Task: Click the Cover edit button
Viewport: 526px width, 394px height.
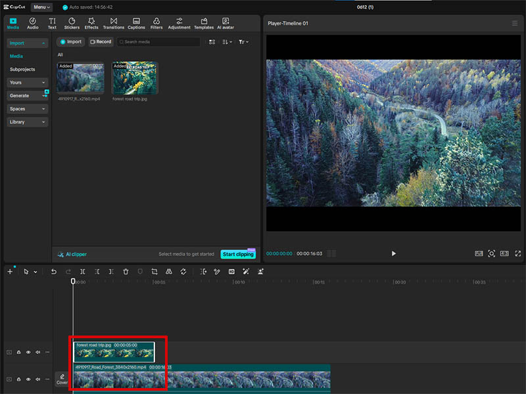Action: point(62,380)
